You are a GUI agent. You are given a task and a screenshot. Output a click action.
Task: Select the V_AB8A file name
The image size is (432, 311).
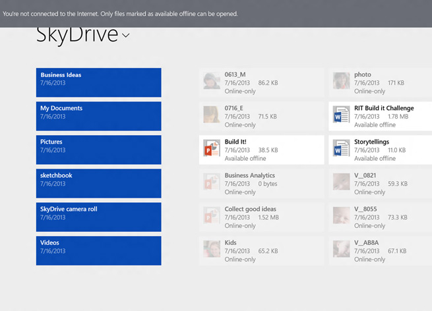click(366, 242)
